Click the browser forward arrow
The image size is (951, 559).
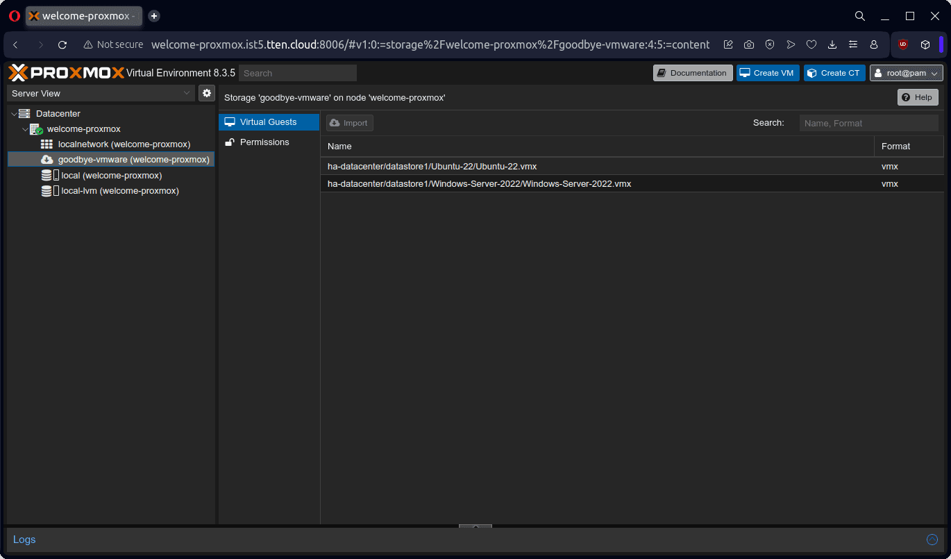click(40, 44)
